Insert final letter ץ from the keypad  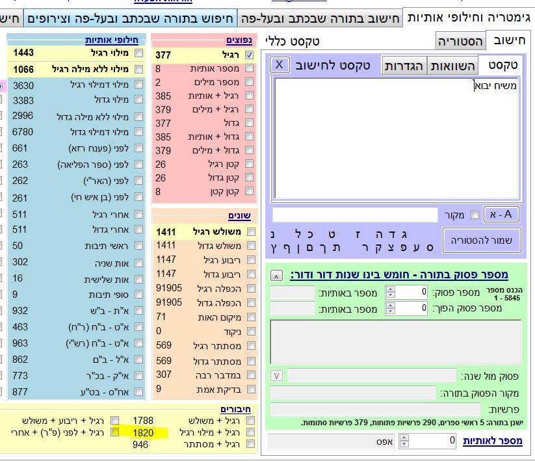[x=274, y=248]
